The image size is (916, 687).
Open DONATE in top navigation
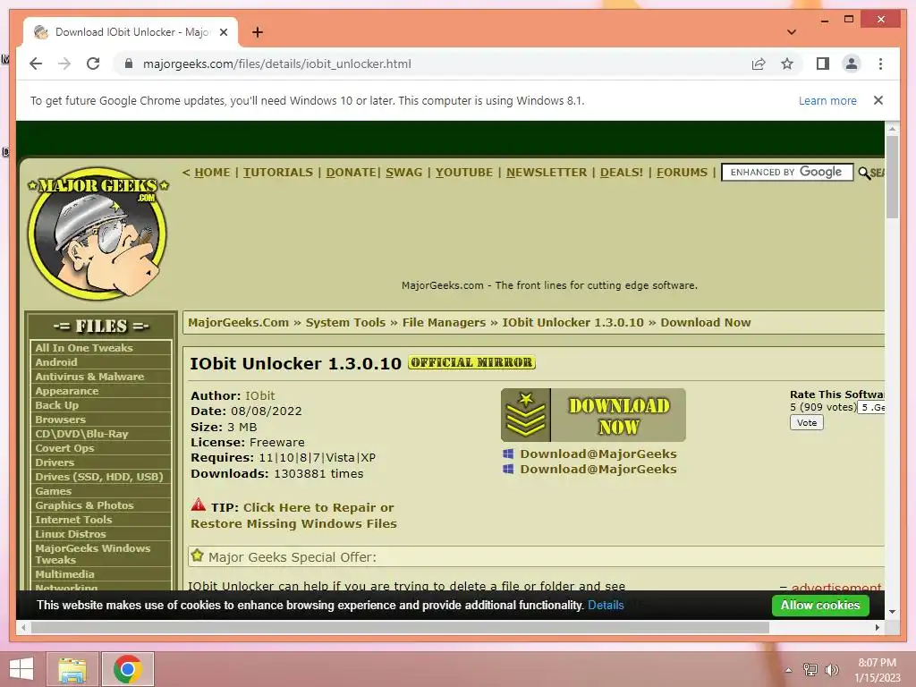(x=351, y=173)
